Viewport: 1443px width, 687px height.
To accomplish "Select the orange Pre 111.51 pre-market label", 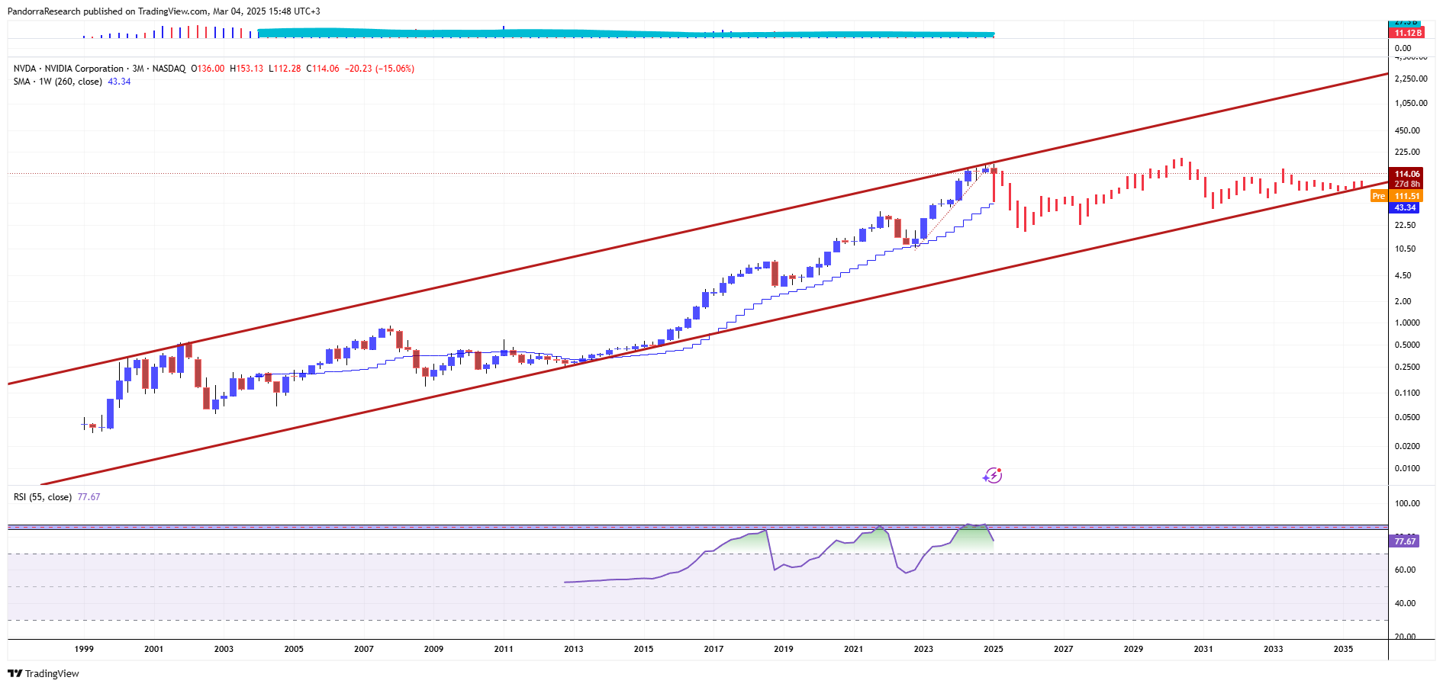I will point(1396,196).
